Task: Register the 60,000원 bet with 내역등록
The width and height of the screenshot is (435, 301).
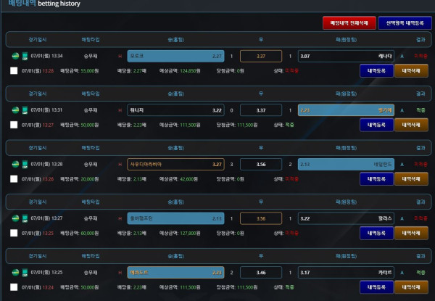Action: coord(376,234)
